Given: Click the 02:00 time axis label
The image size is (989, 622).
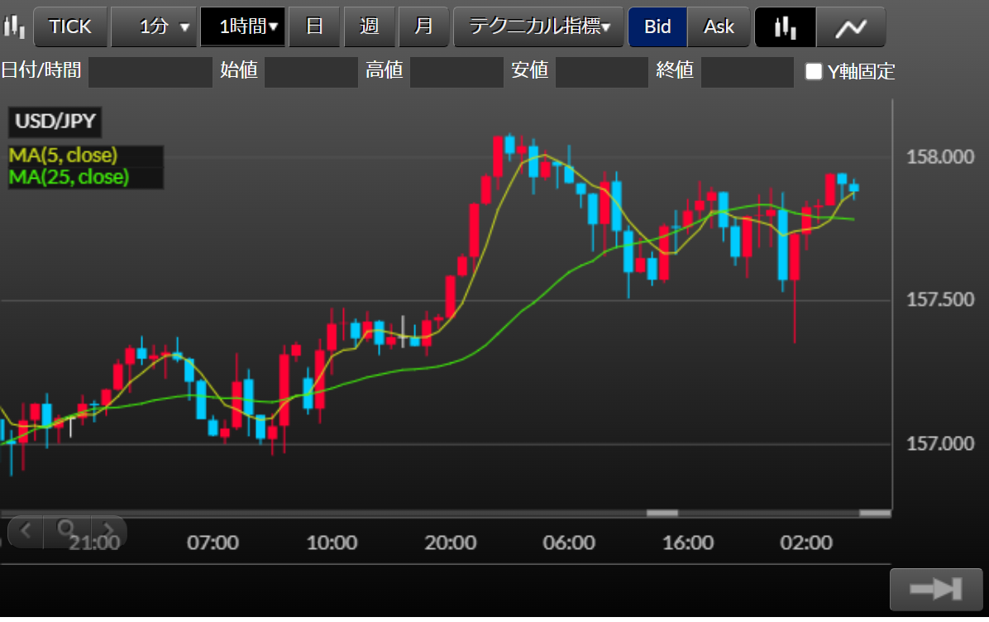Looking at the screenshot, I should point(806,543).
